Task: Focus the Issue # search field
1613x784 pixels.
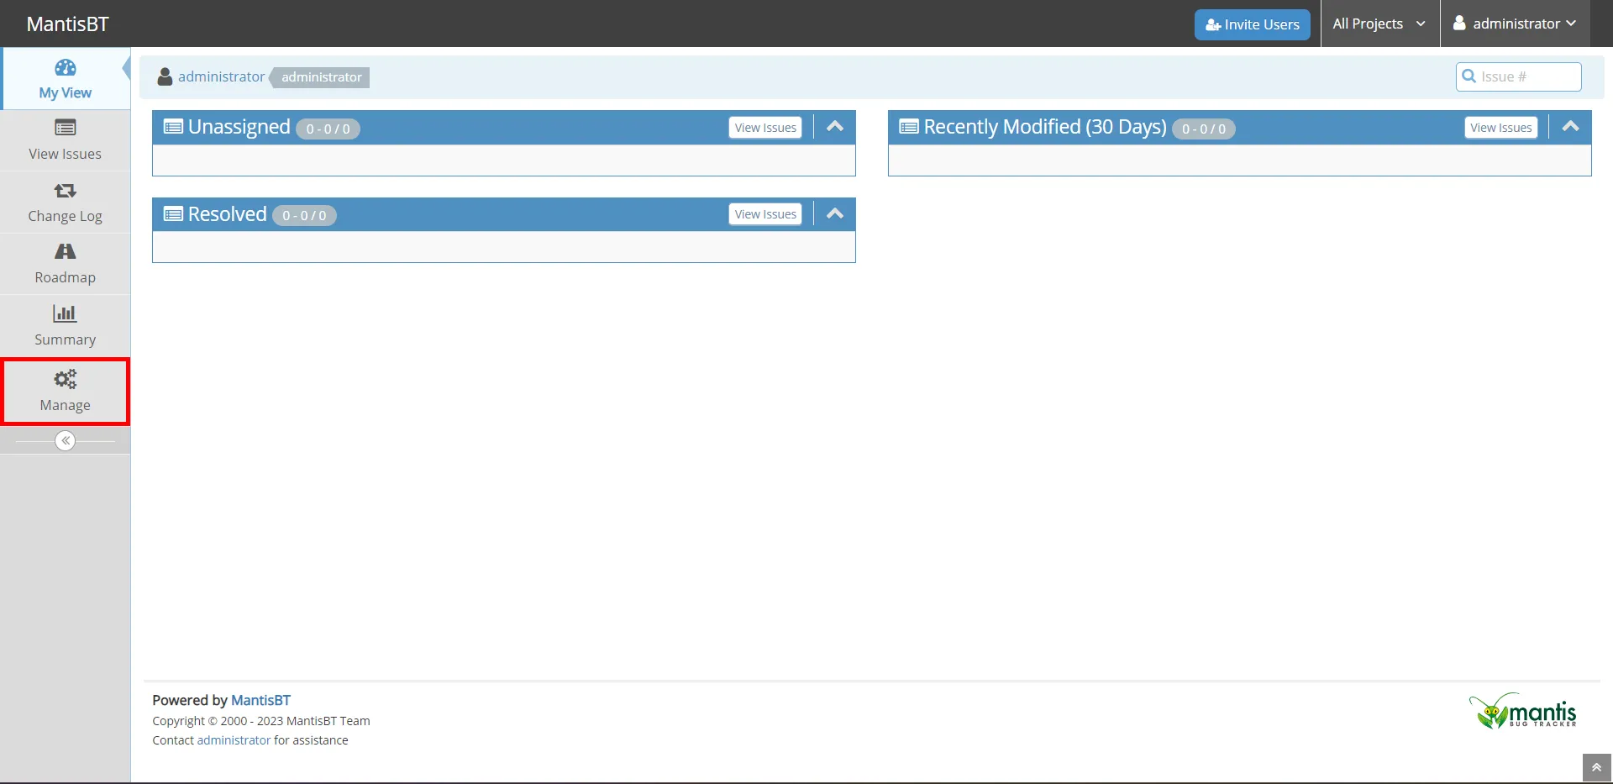Action: pyautogui.click(x=1519, y=76)
